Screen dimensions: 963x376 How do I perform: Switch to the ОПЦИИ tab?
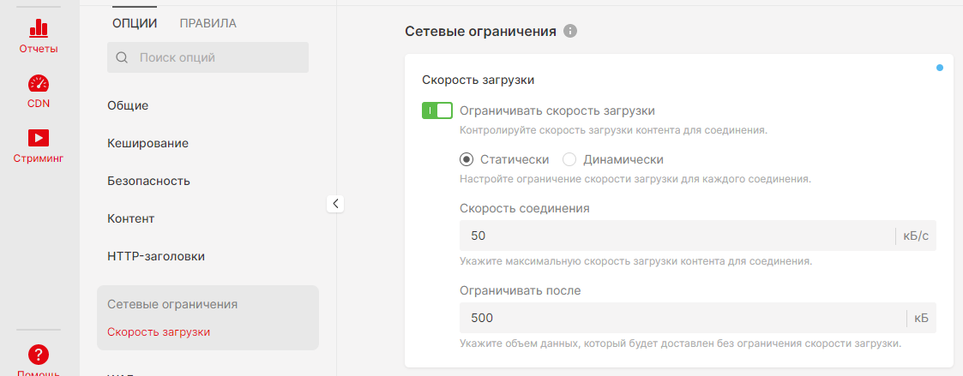coord(135,23)
